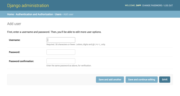This screenshot has width=180, height=96.
Task: Open the Change Password link
Action: click(x=152, y=5)
